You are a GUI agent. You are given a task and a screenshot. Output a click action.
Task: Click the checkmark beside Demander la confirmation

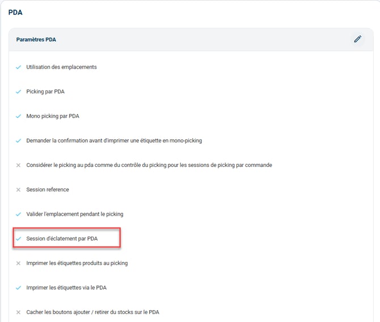pyautogui.click(x=18, y=141)
